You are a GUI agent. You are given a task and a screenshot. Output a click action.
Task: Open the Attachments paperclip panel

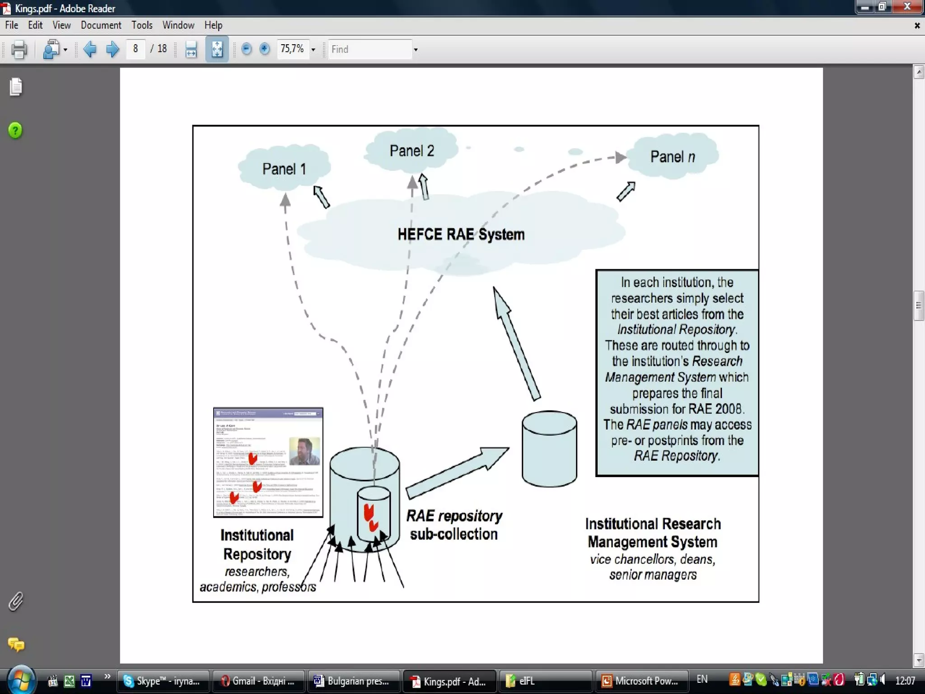16,601
